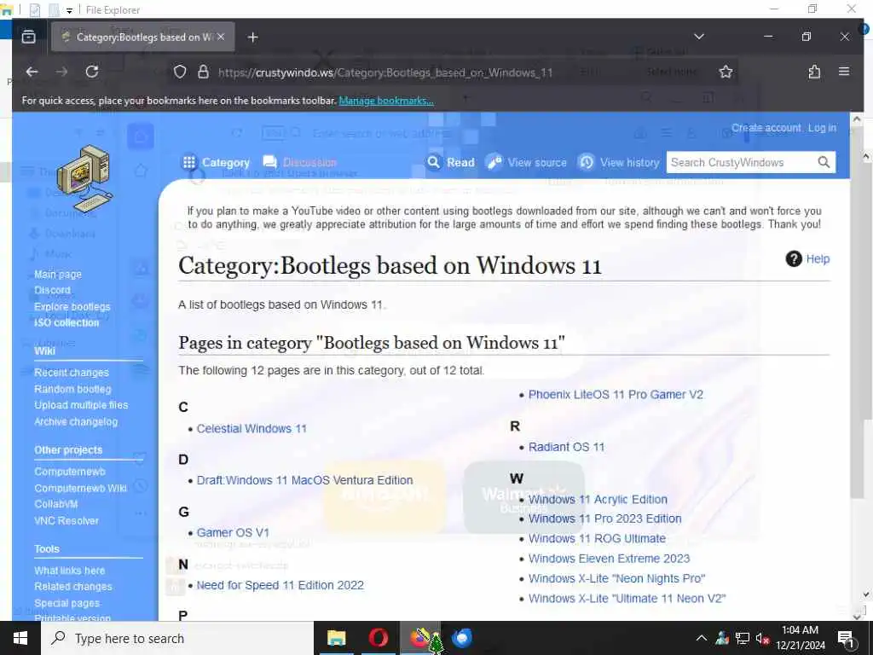The height and width of the screenshot is (655, 873).
Task: Open the tracking protection shield icon
Action: tap(180, 72)
